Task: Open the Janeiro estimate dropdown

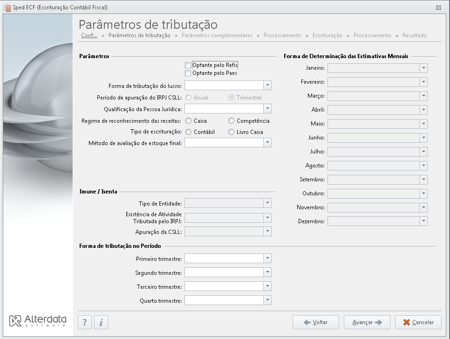Action: click(423, 68)
